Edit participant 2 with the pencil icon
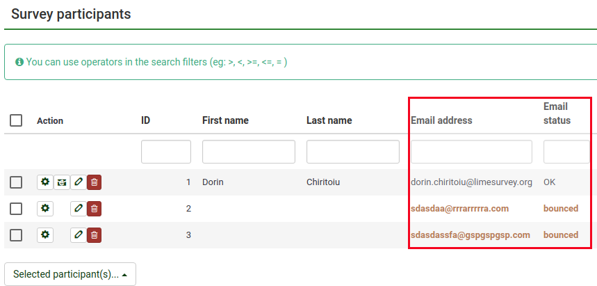 click(x=79, y=208)
